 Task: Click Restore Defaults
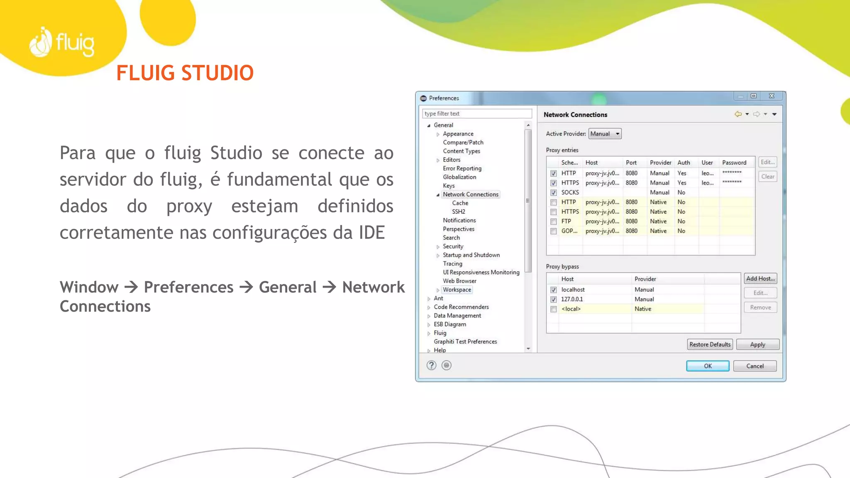pyautogui.click(x=710, y=344)
